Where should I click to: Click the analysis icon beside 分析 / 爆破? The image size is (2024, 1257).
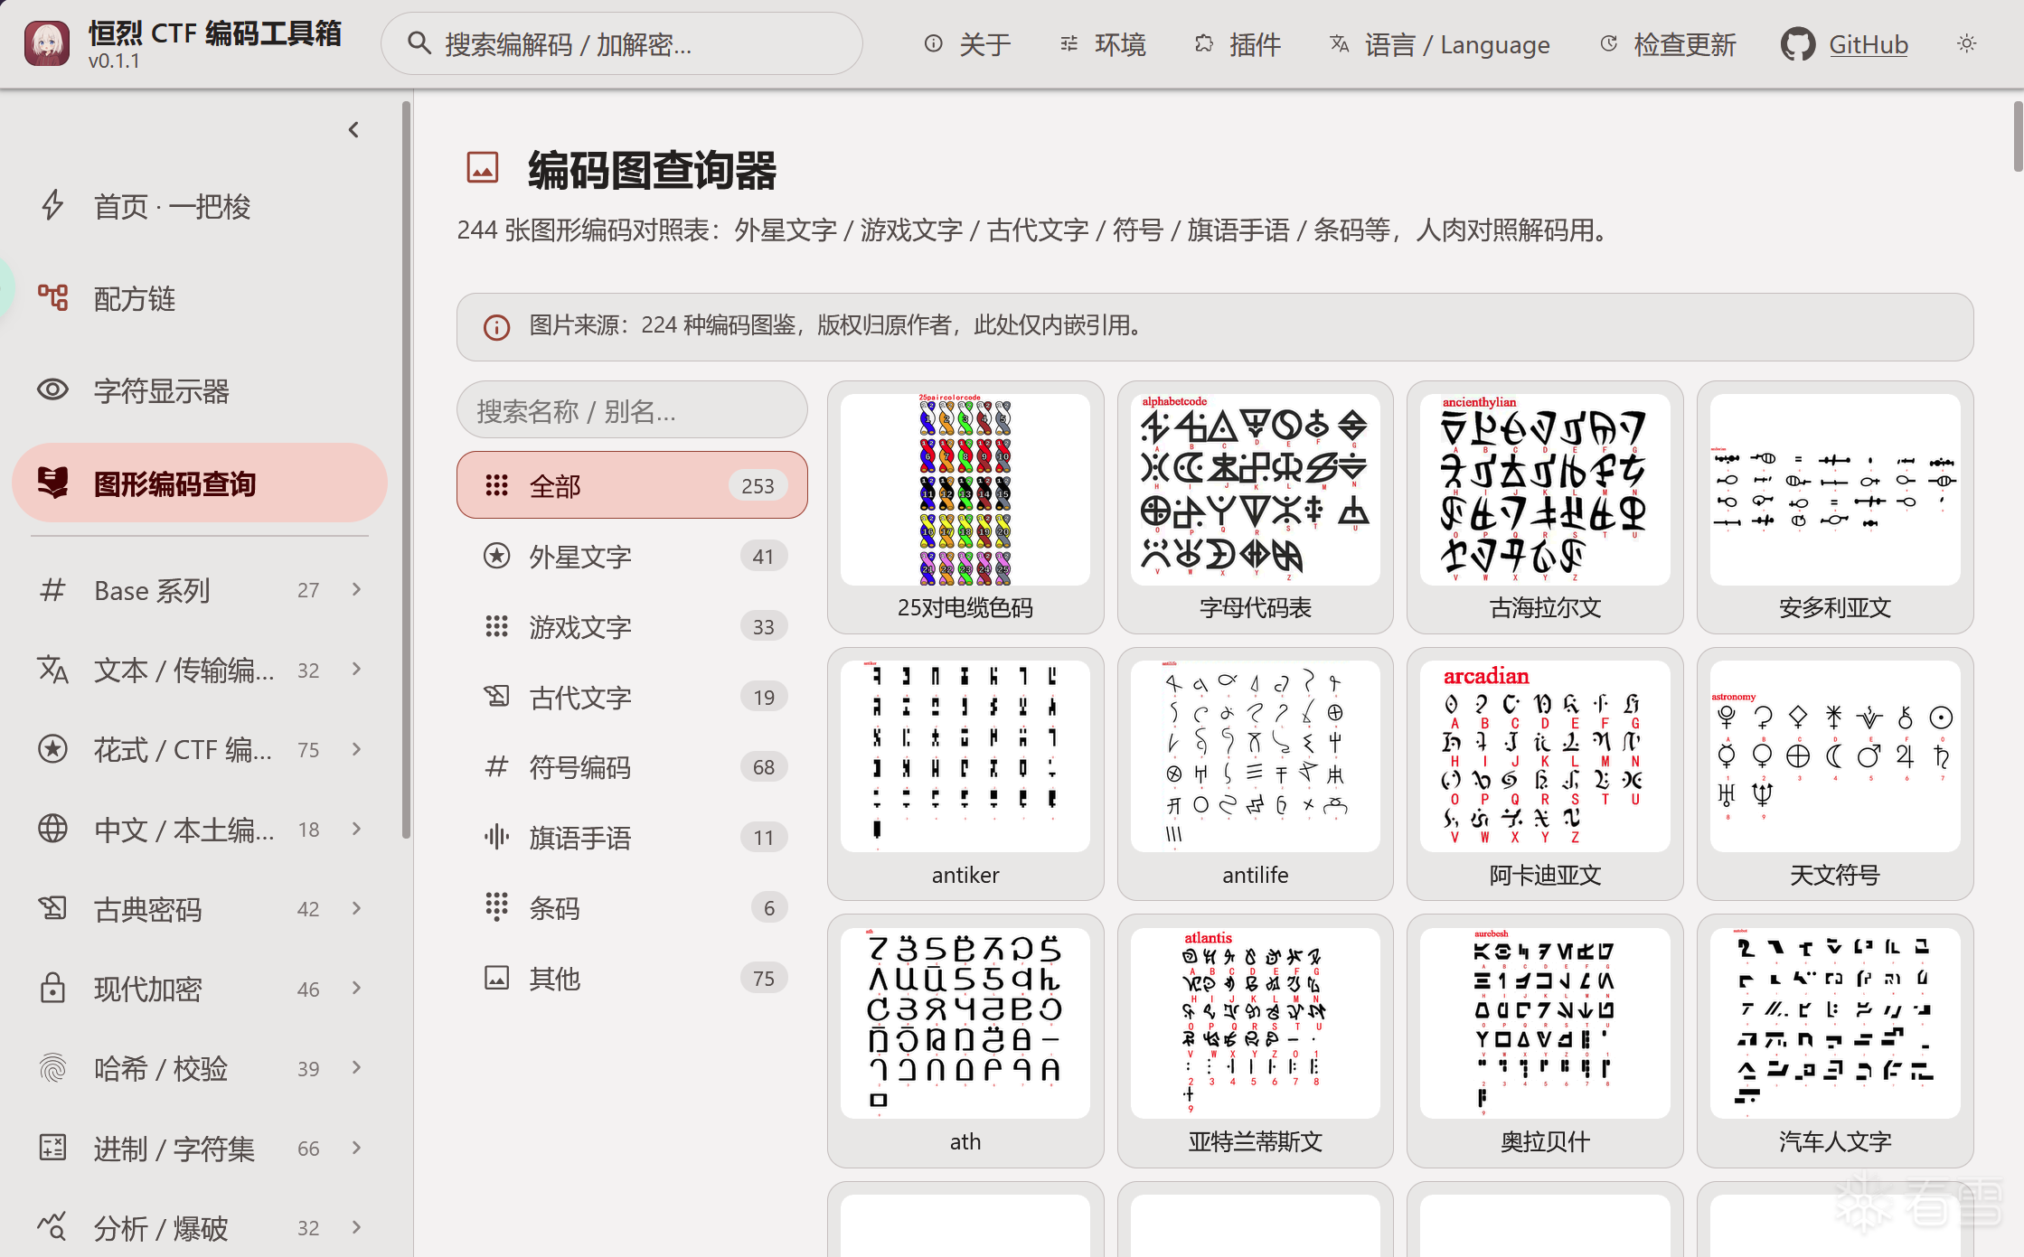[52, 1226]
